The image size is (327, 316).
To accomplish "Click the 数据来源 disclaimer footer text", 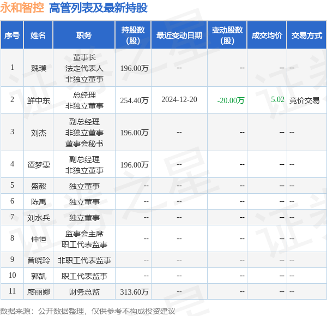I will pyautogui.click(x=88, y=311).
